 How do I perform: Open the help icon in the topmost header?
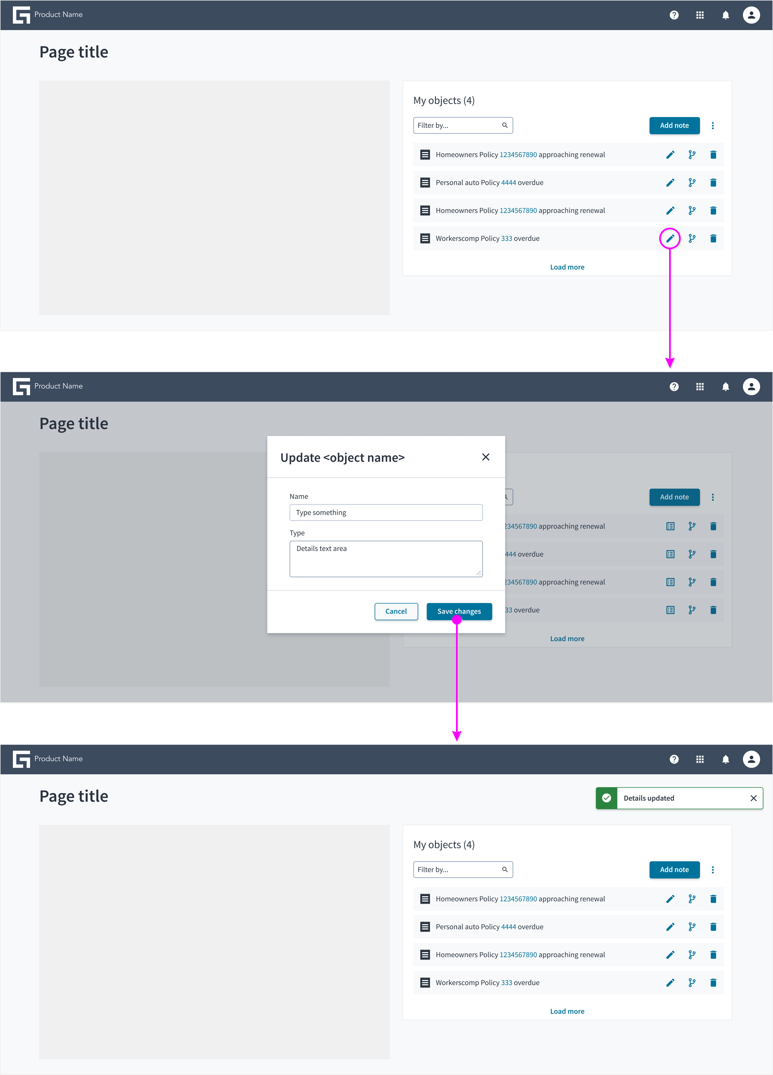[x=673, y=15]
